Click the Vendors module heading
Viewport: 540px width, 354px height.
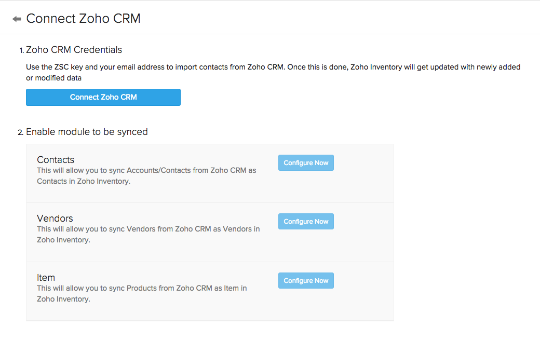pos(55,218)
